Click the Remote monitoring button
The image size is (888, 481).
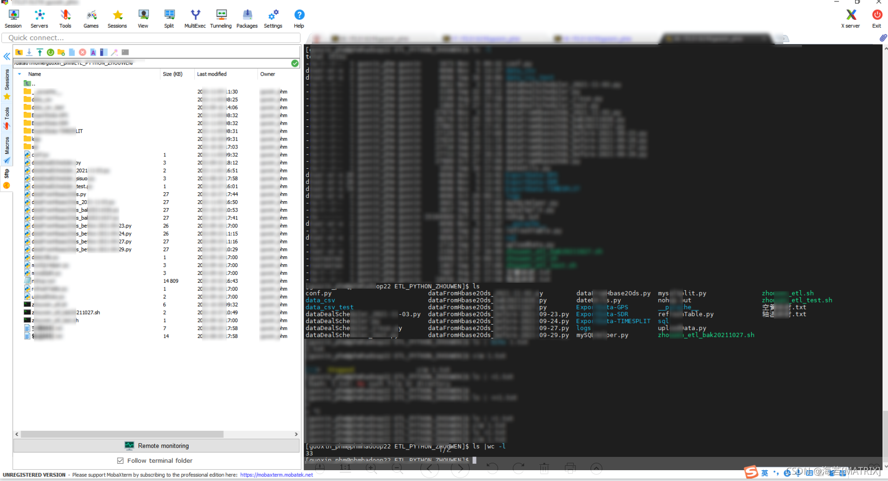156,446
